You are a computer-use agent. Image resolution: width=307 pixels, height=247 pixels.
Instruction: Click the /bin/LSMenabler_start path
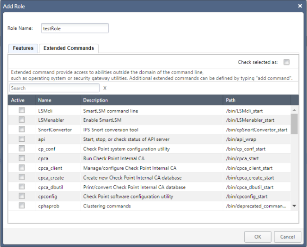[x=250, y=120]
